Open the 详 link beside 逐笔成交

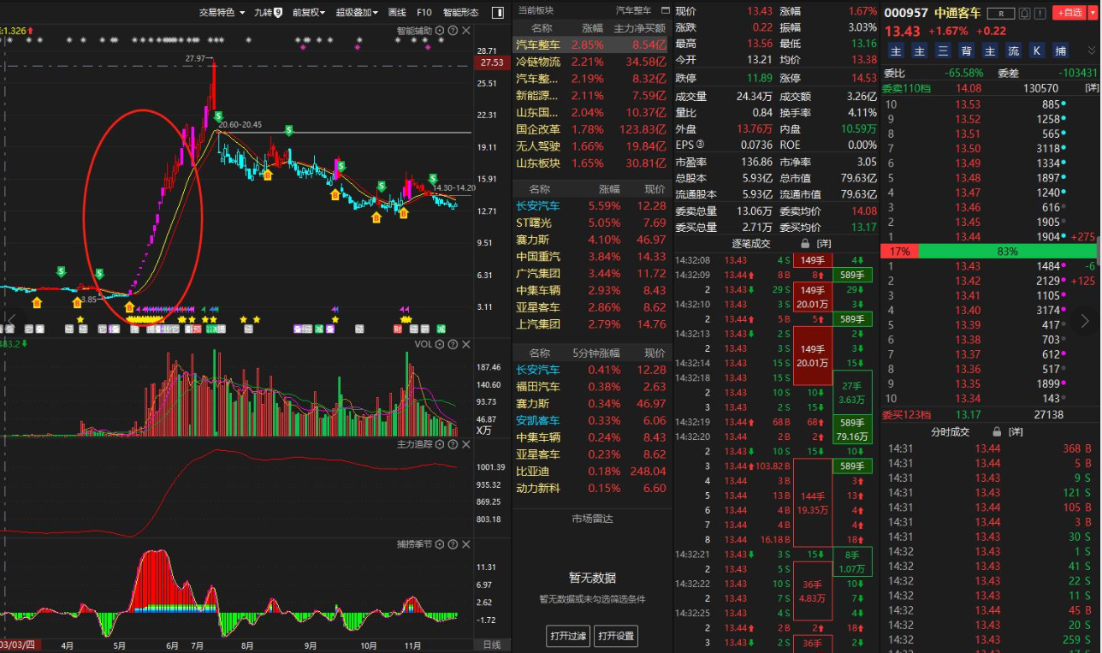(824, 244)
